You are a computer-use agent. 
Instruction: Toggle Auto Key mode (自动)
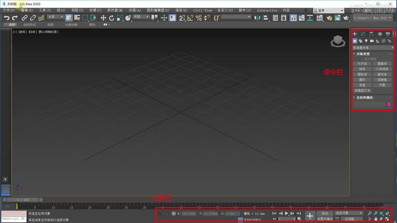tap(325, 213)
